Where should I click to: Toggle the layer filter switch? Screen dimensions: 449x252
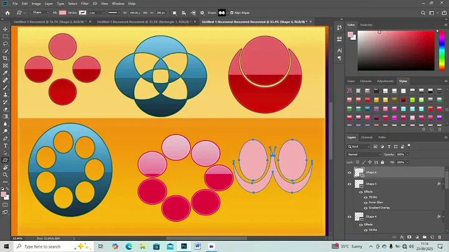click(x=409, y=146)
